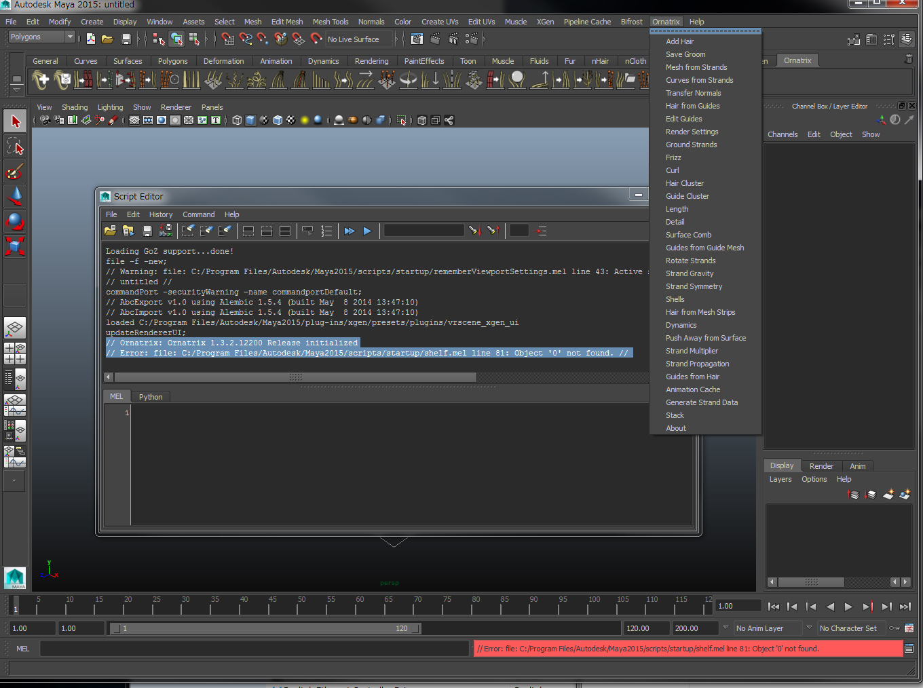Select the Rotate tool in the toolbox

pyautogui.click(x=15, y=221)
